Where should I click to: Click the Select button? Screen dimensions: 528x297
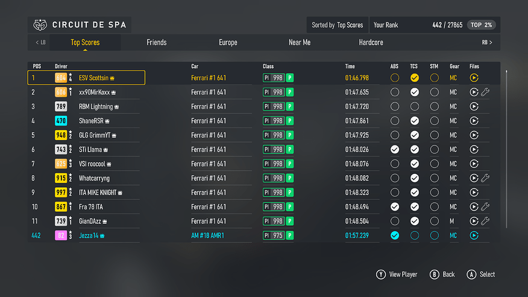tap(480, 275)
